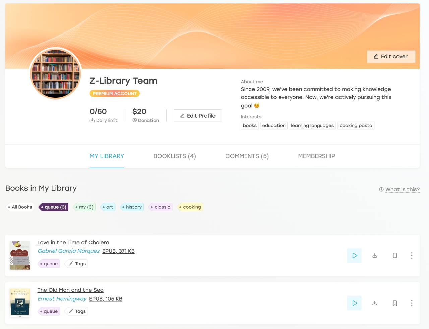Click the Edit cover button

[391, 57]
